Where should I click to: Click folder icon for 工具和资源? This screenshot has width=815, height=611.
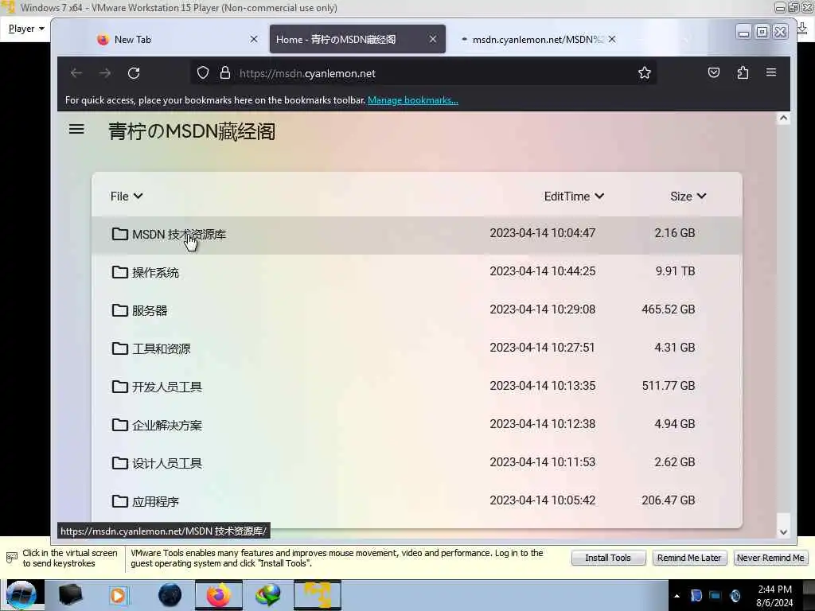(x=119, y=348)
